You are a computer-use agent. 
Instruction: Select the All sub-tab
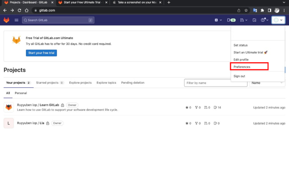(x=8, y=93)
